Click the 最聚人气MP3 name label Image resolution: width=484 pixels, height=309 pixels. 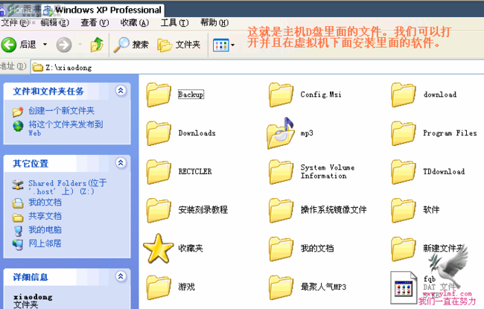[x=323, y=287]
